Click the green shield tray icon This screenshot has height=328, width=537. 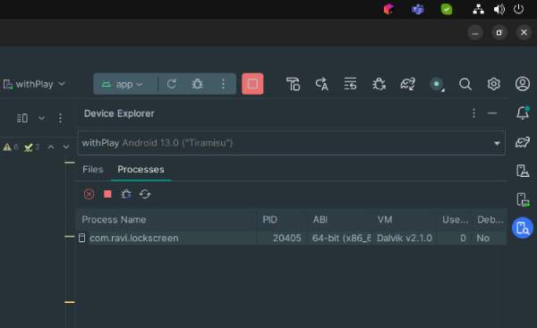[x=447, y=9]
